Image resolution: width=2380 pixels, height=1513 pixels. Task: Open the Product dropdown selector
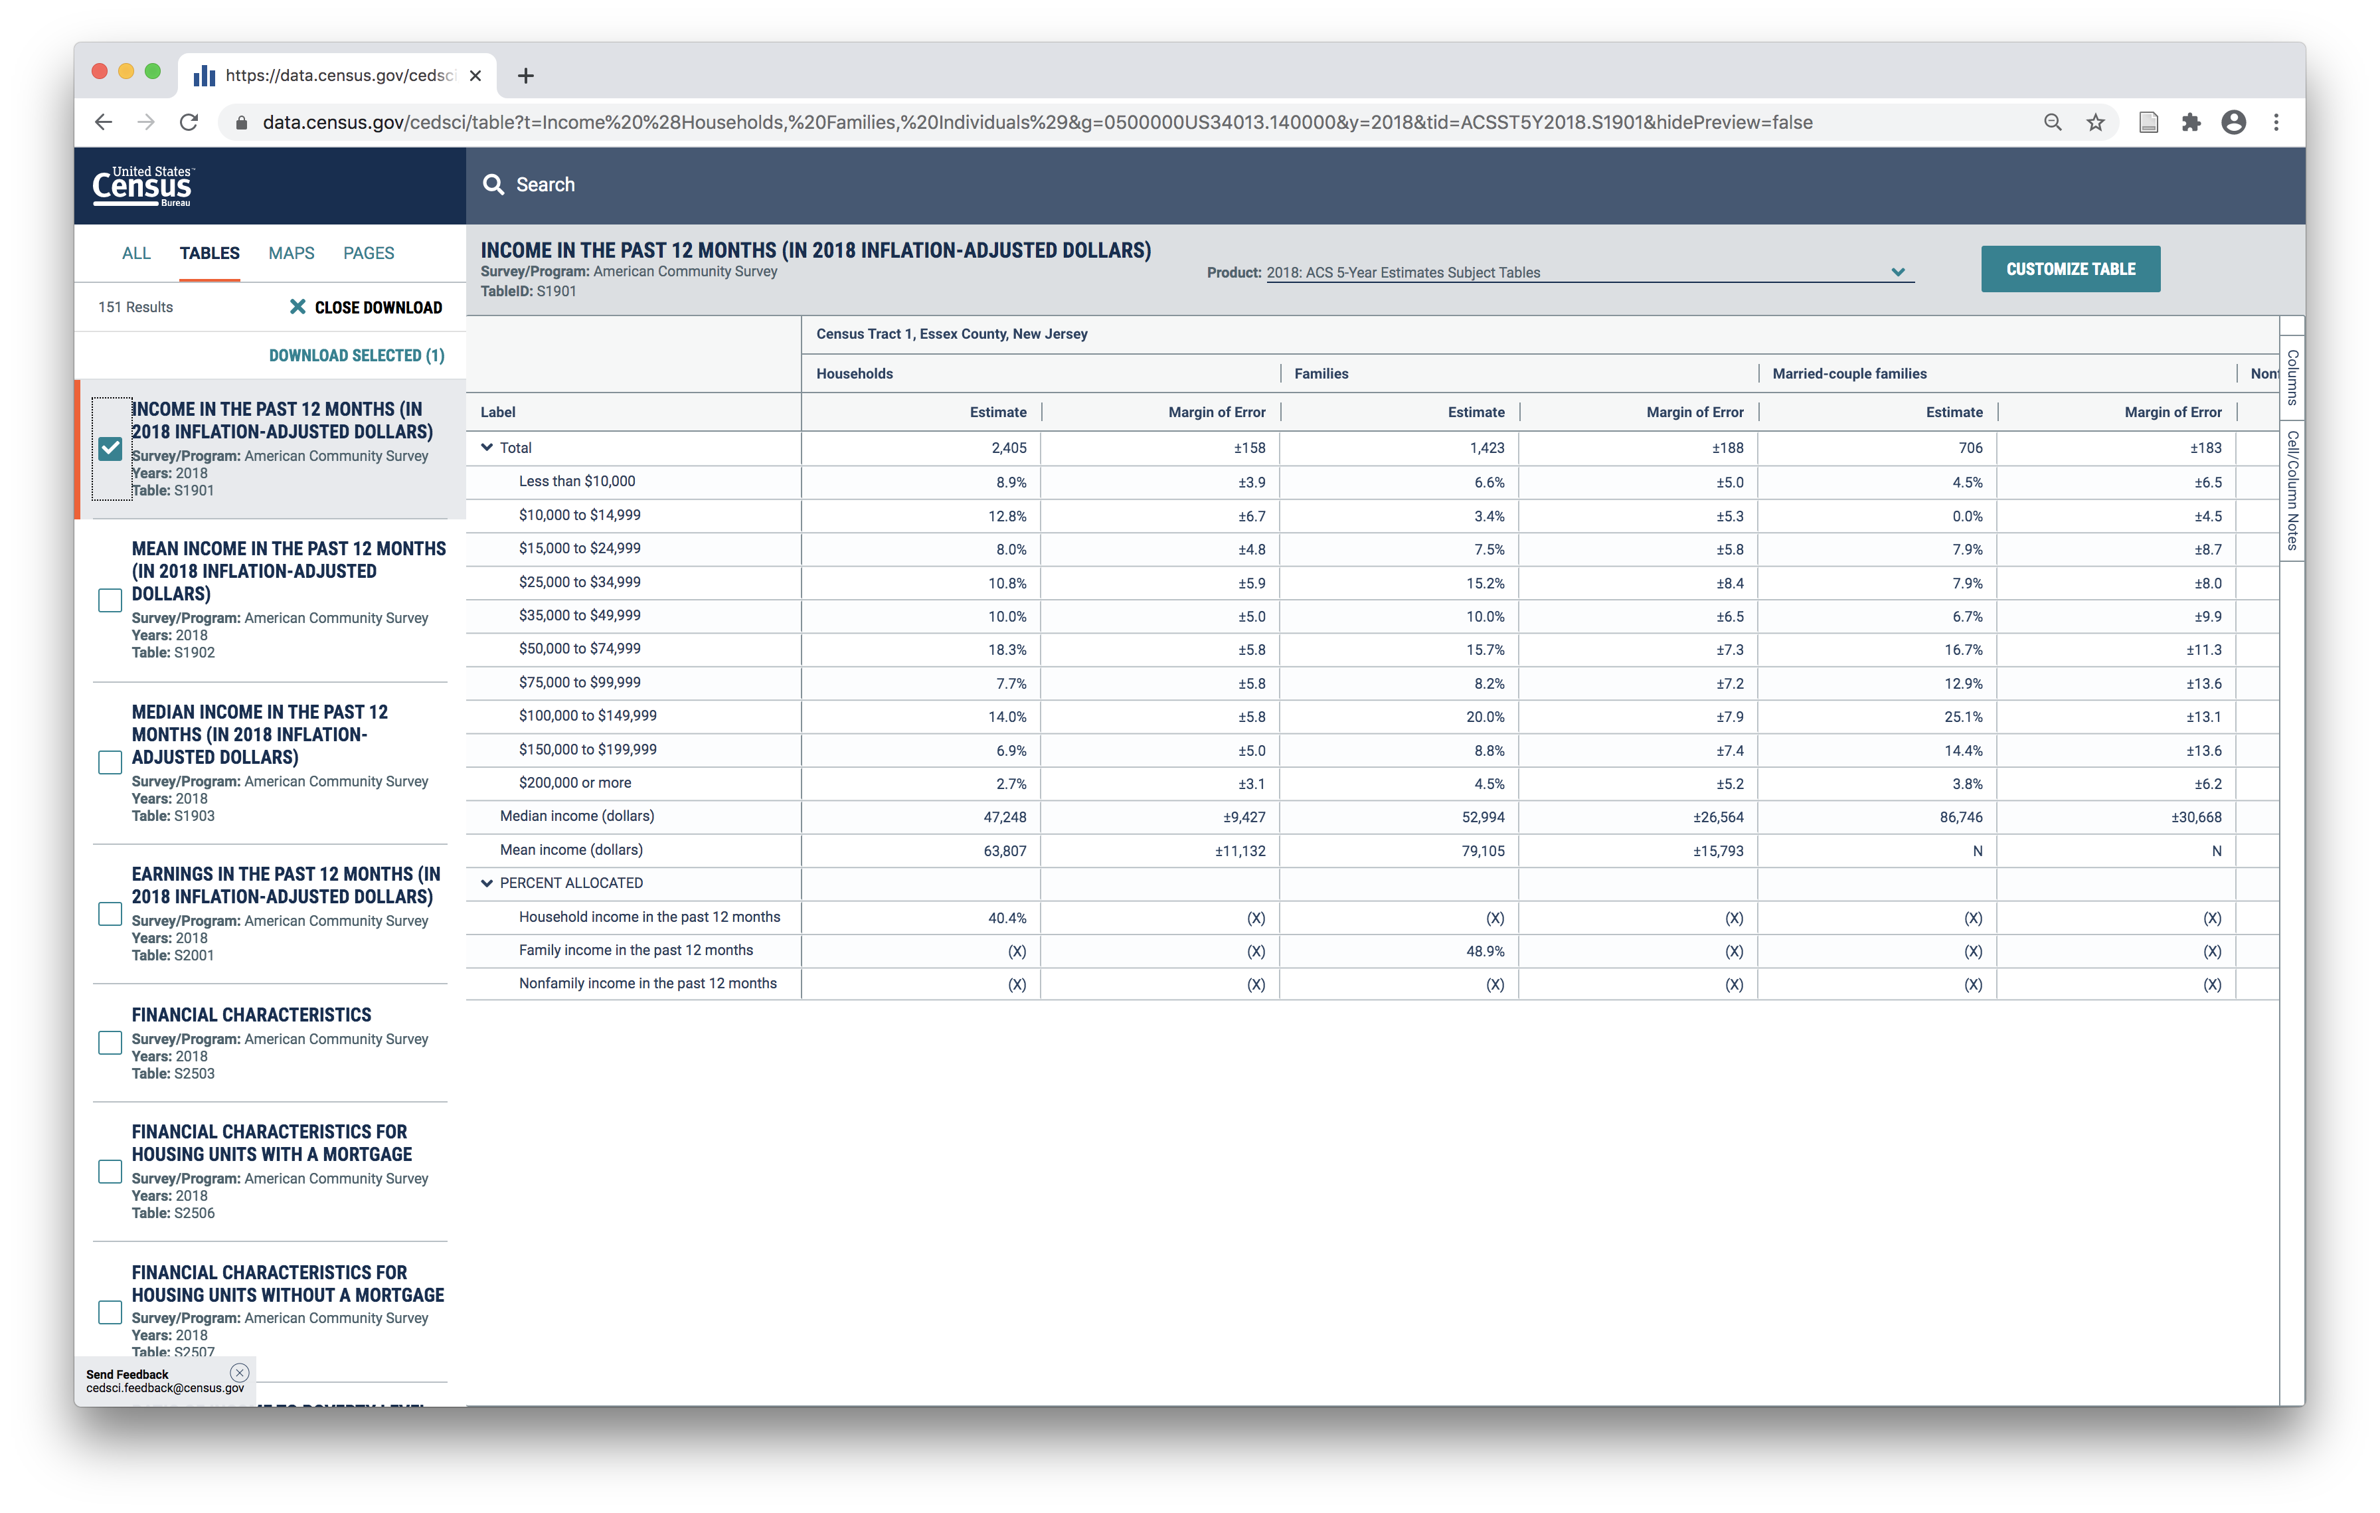(1589, 273)
